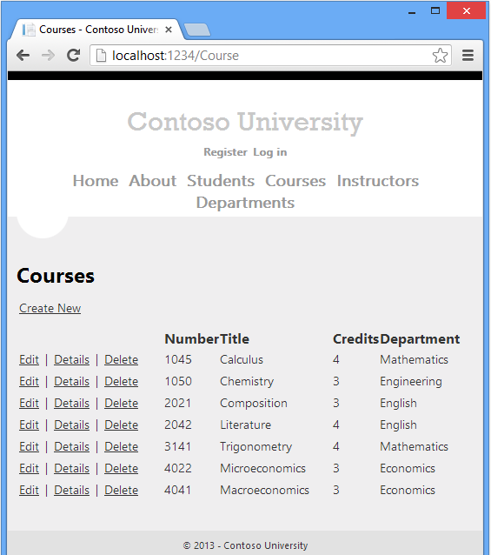Select course number 4041
Screen dimensions: 491x555
click(178, 491)
